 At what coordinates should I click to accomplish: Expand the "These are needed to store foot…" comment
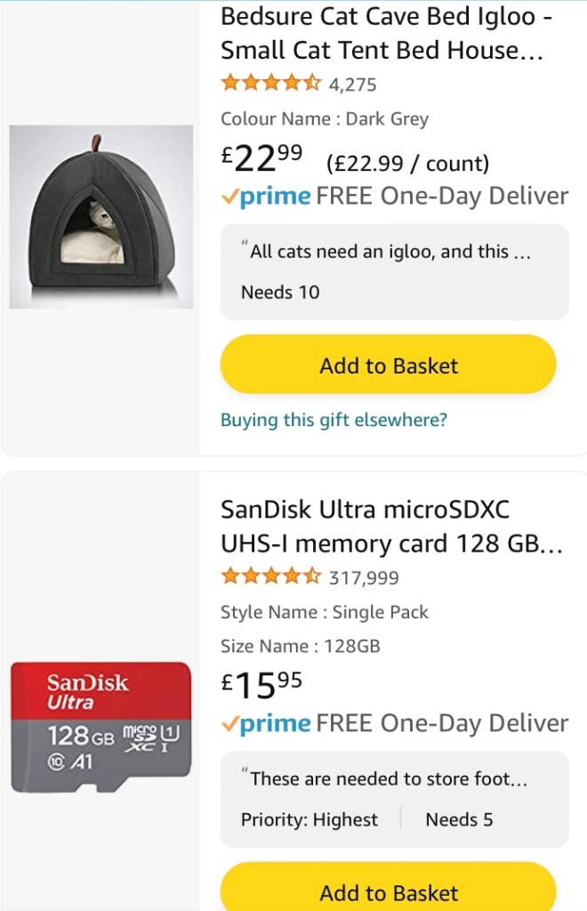389,779
